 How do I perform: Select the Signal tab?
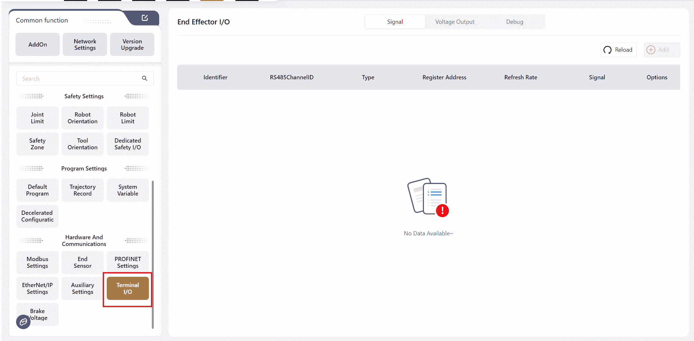click(395, 22)
